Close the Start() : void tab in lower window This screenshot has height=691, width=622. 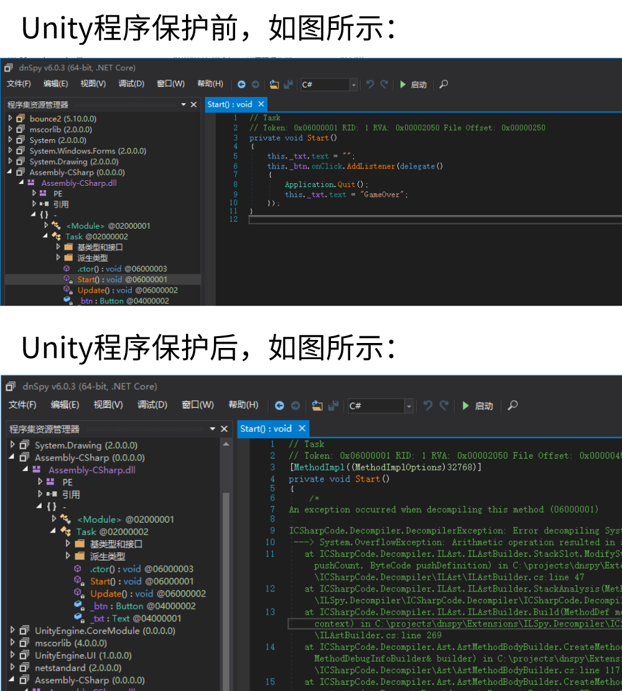302,428
